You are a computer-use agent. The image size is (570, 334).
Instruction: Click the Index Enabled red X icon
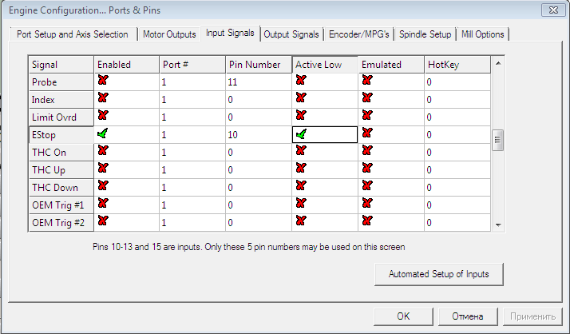point(102,99)
